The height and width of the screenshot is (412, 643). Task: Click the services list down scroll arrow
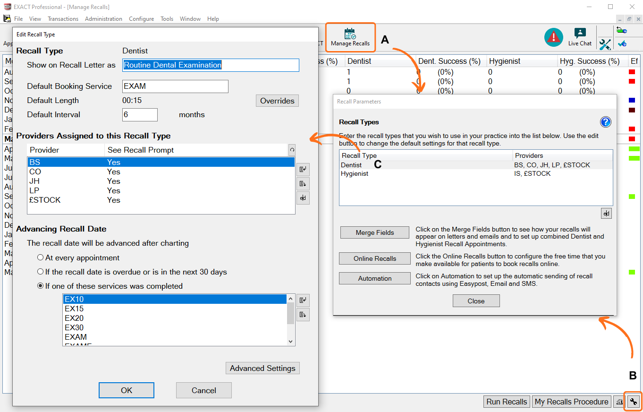(290, 342)
